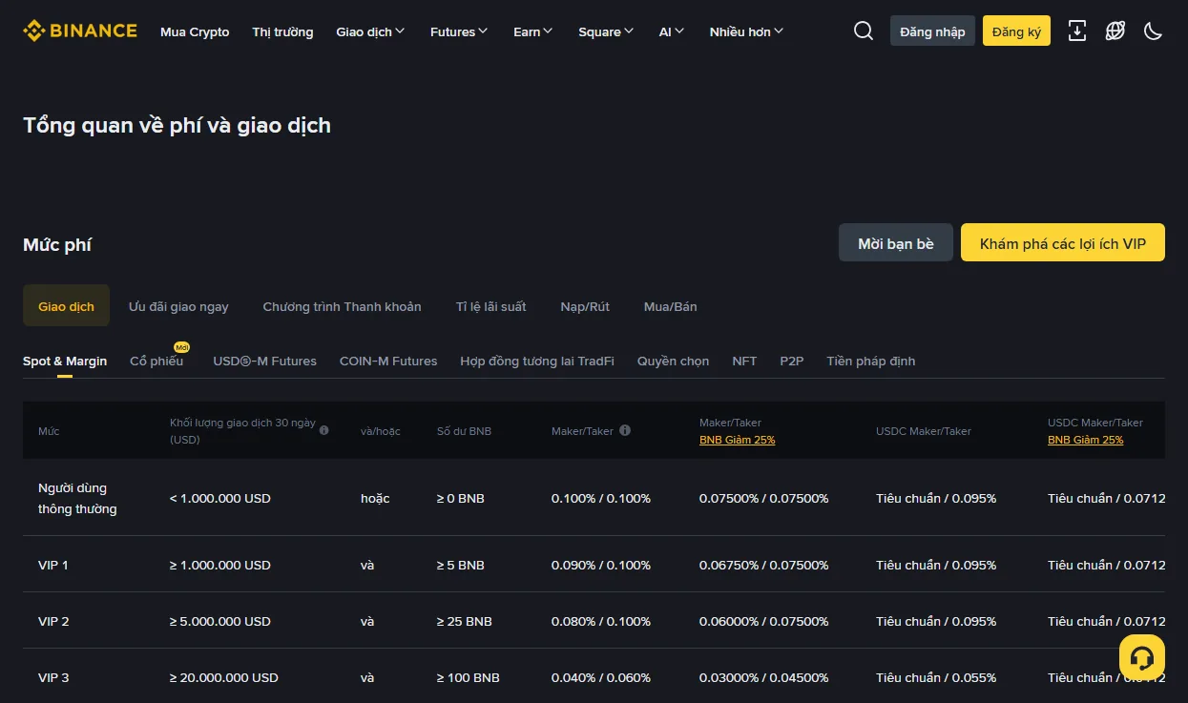Click the Đăng nhập button
The height and width of the screenshot is (703, 1188).
(x=932, y=31)
